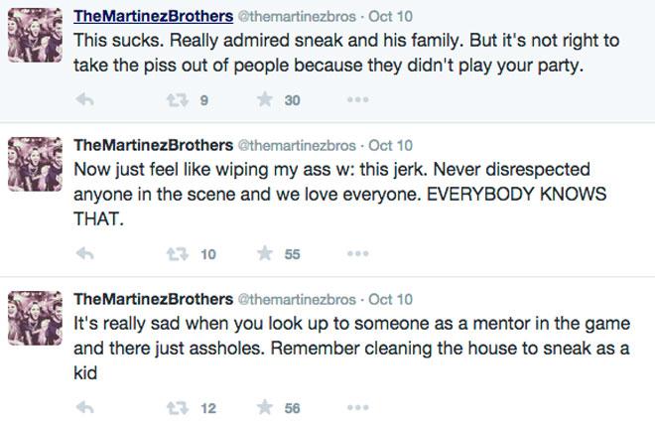Screen dimensions: 655x428
Task: Open TheMartinezBrothers profile from first tweet
Action: (152, 17)
